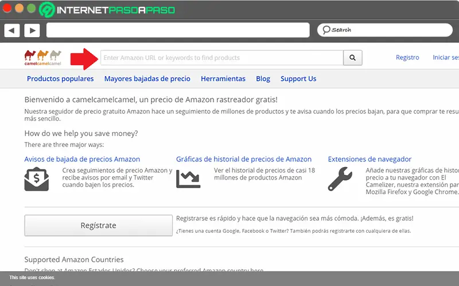Click the browser forward arrow button
The width and height of the screenshot is (459, 286).
tap(32, 30)
